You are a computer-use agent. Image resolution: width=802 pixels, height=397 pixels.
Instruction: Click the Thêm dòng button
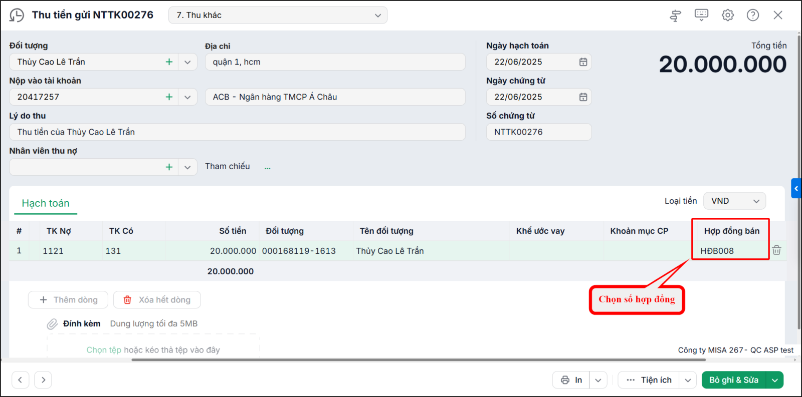point(68,300)
